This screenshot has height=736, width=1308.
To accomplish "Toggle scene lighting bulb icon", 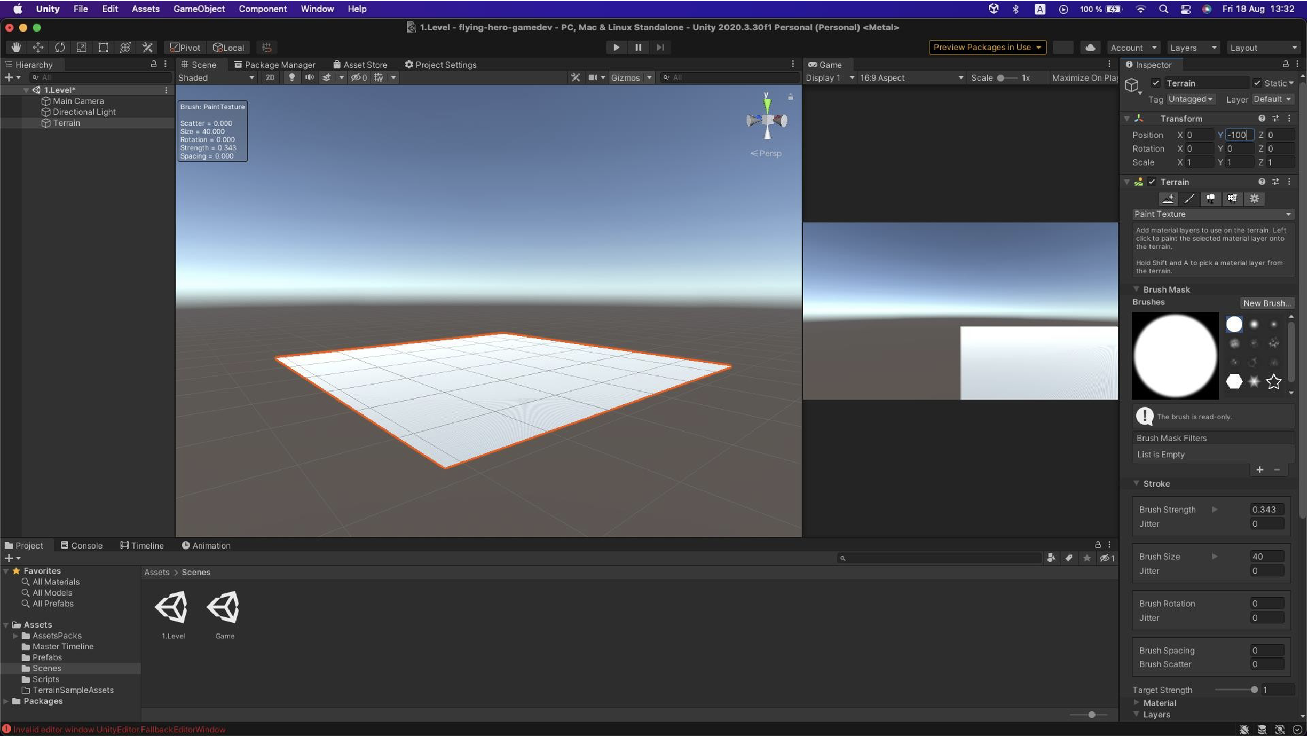I will pos(291,77).
